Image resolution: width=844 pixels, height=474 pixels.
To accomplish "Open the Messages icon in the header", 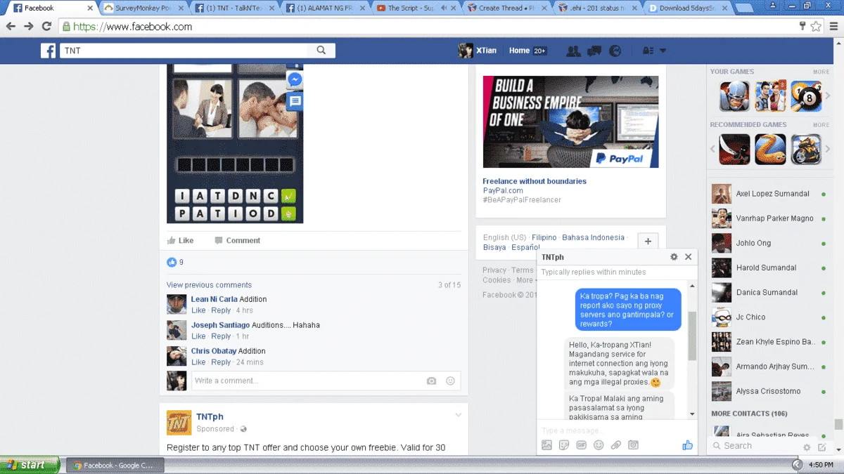I will tap(594, 51).
